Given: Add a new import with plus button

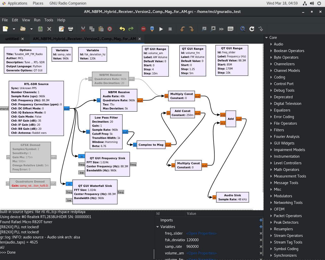Looking at the screenshot, I should [261, 220].
